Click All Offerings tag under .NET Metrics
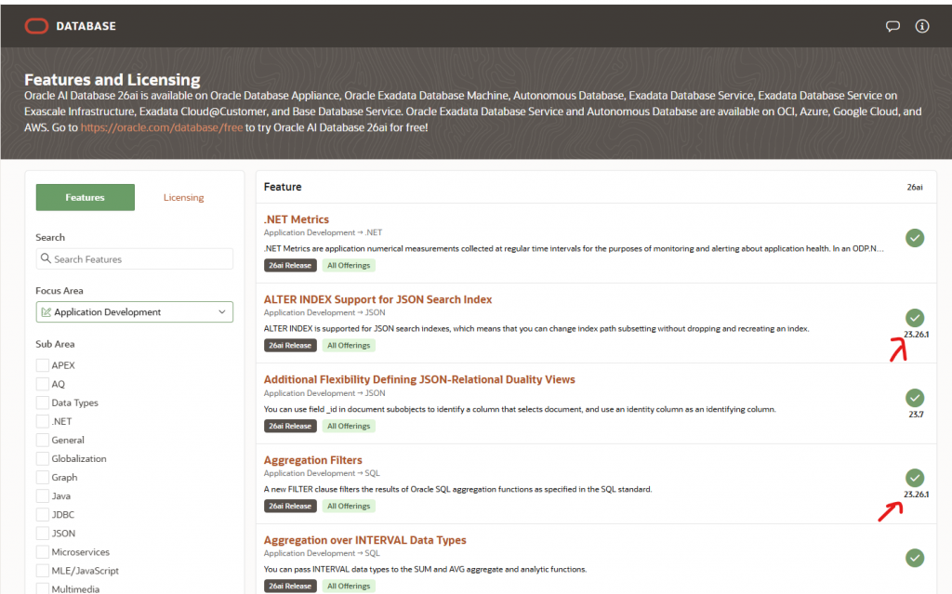Viewport: 952px width, 594px height. [349, 266]
